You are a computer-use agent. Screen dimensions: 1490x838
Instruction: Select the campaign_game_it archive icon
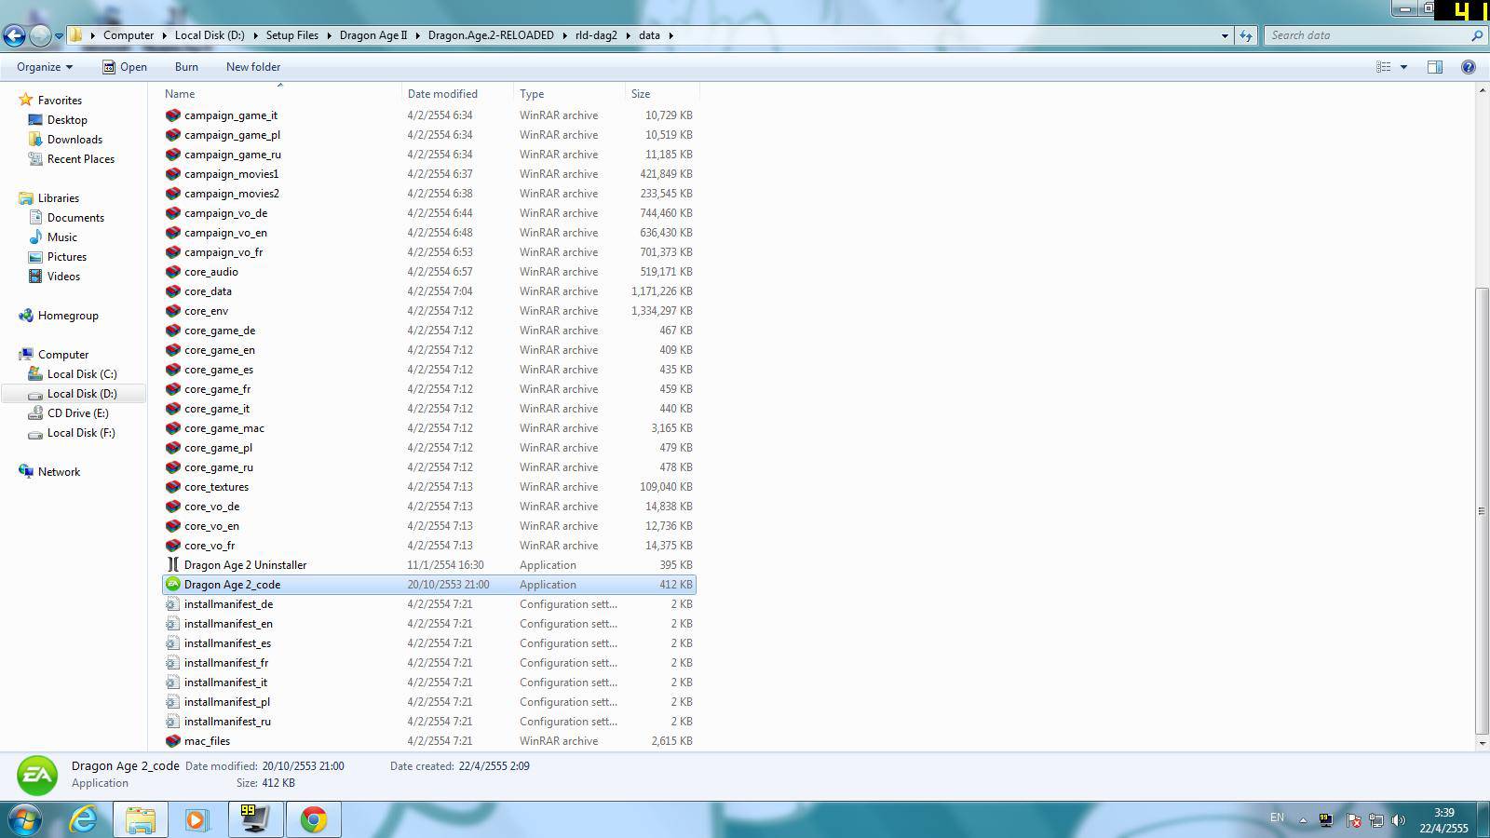point(172,115)
